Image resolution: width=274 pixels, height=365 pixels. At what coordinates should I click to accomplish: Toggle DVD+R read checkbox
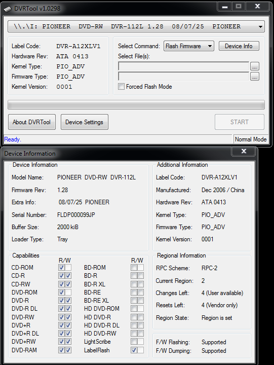(61, 325)
